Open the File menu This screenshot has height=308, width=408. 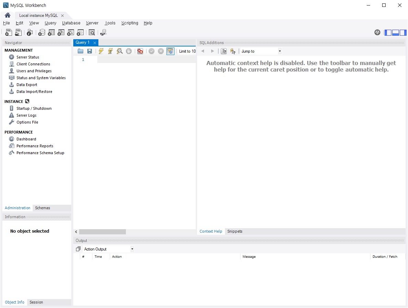coord(7,23)
